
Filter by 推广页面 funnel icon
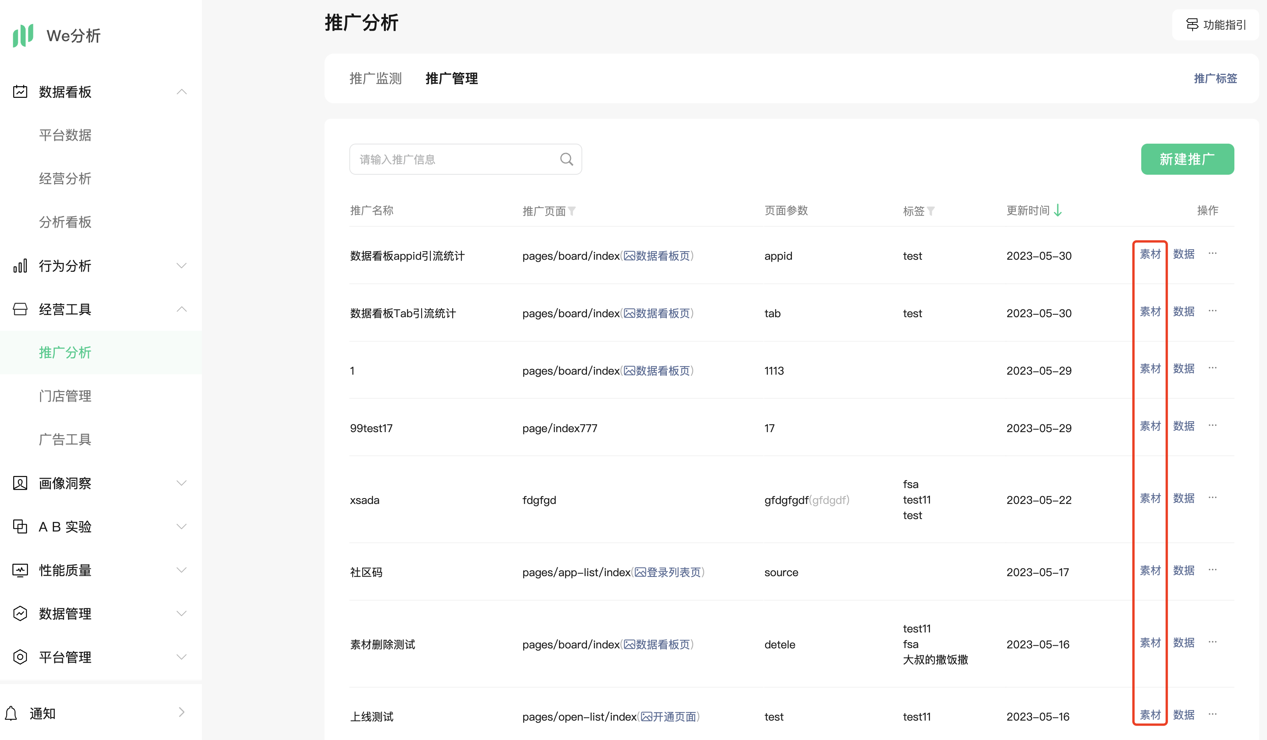[572, 211]
